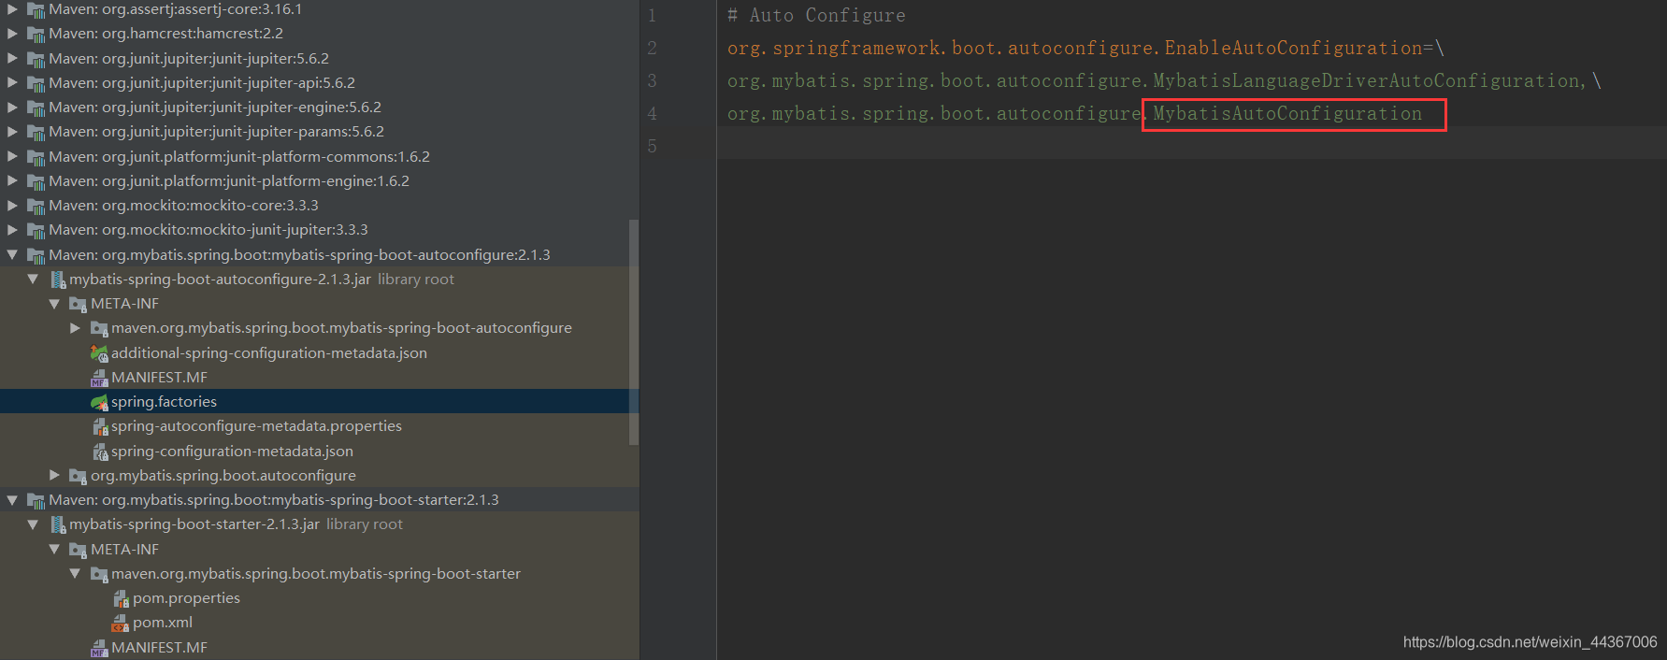Expand the org.mybatis.spring.boot.autoconfigure package
This screenshot has width=1667, height=660.
[x=54, y=475]
